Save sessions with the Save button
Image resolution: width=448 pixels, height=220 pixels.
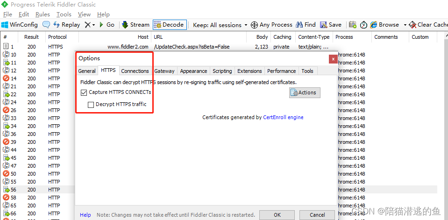coord(331,25)
